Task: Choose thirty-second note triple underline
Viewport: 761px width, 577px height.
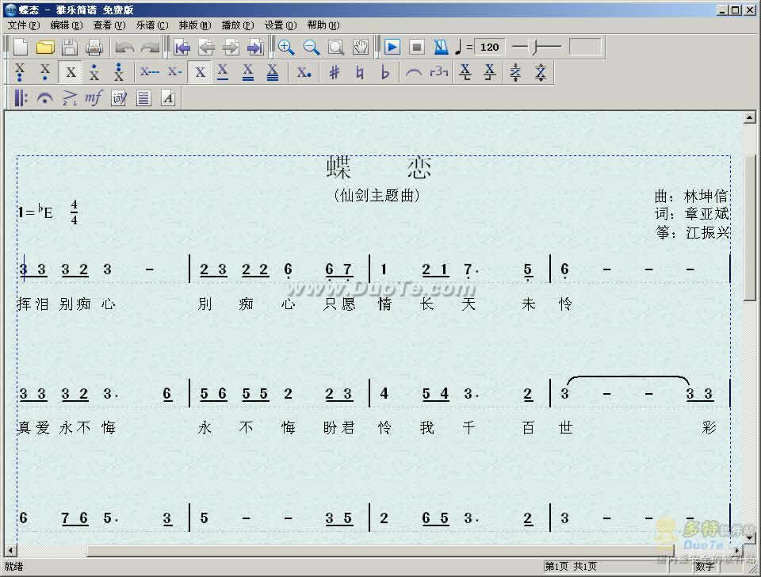Action: pos(273,72)
